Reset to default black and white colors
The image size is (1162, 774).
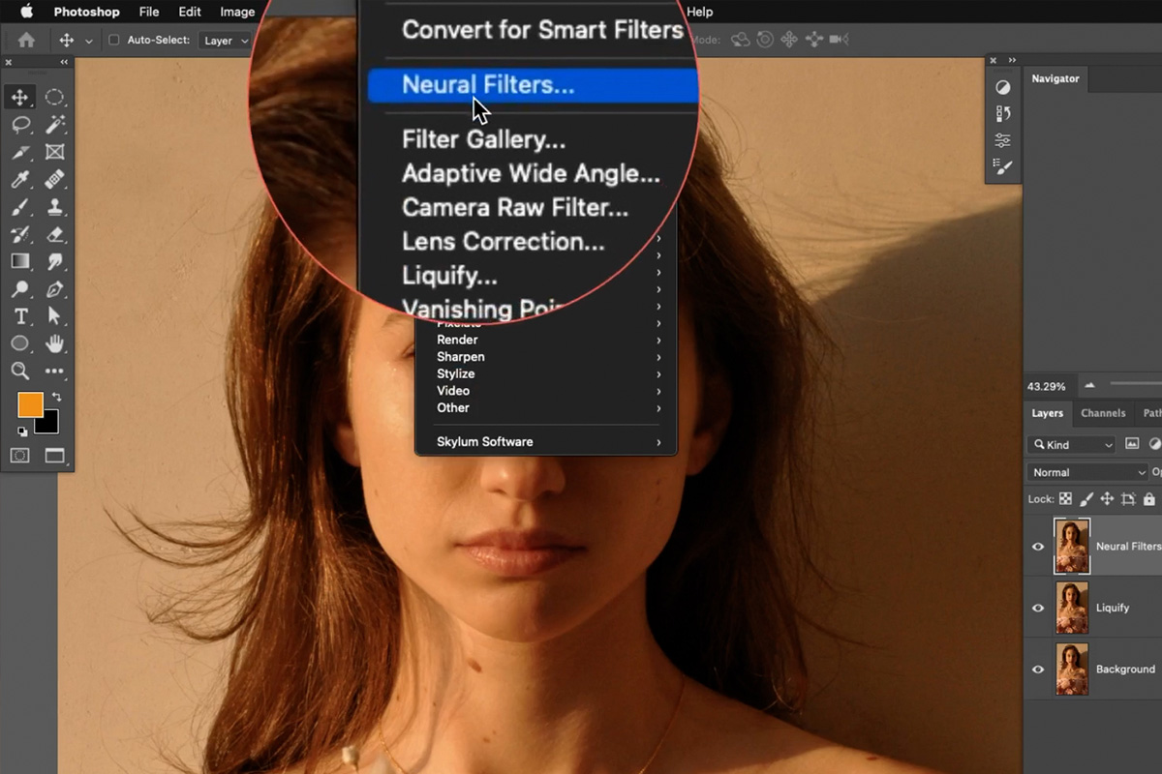(22, 432)
